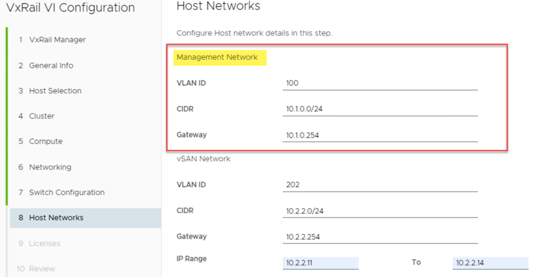540x277 pixels.
Task: Switch to the Compute step
Action: pyautogui.click(x=46, y=142)
